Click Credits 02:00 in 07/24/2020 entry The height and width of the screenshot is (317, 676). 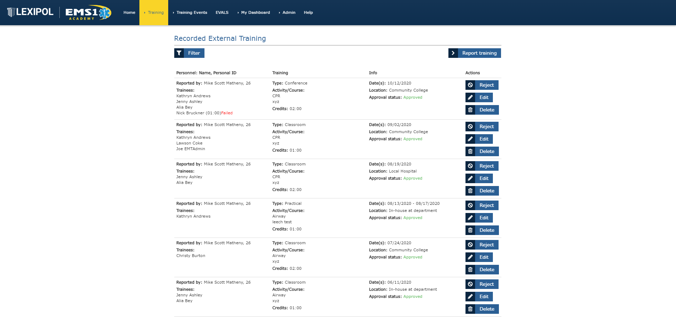tap(287, 268)
